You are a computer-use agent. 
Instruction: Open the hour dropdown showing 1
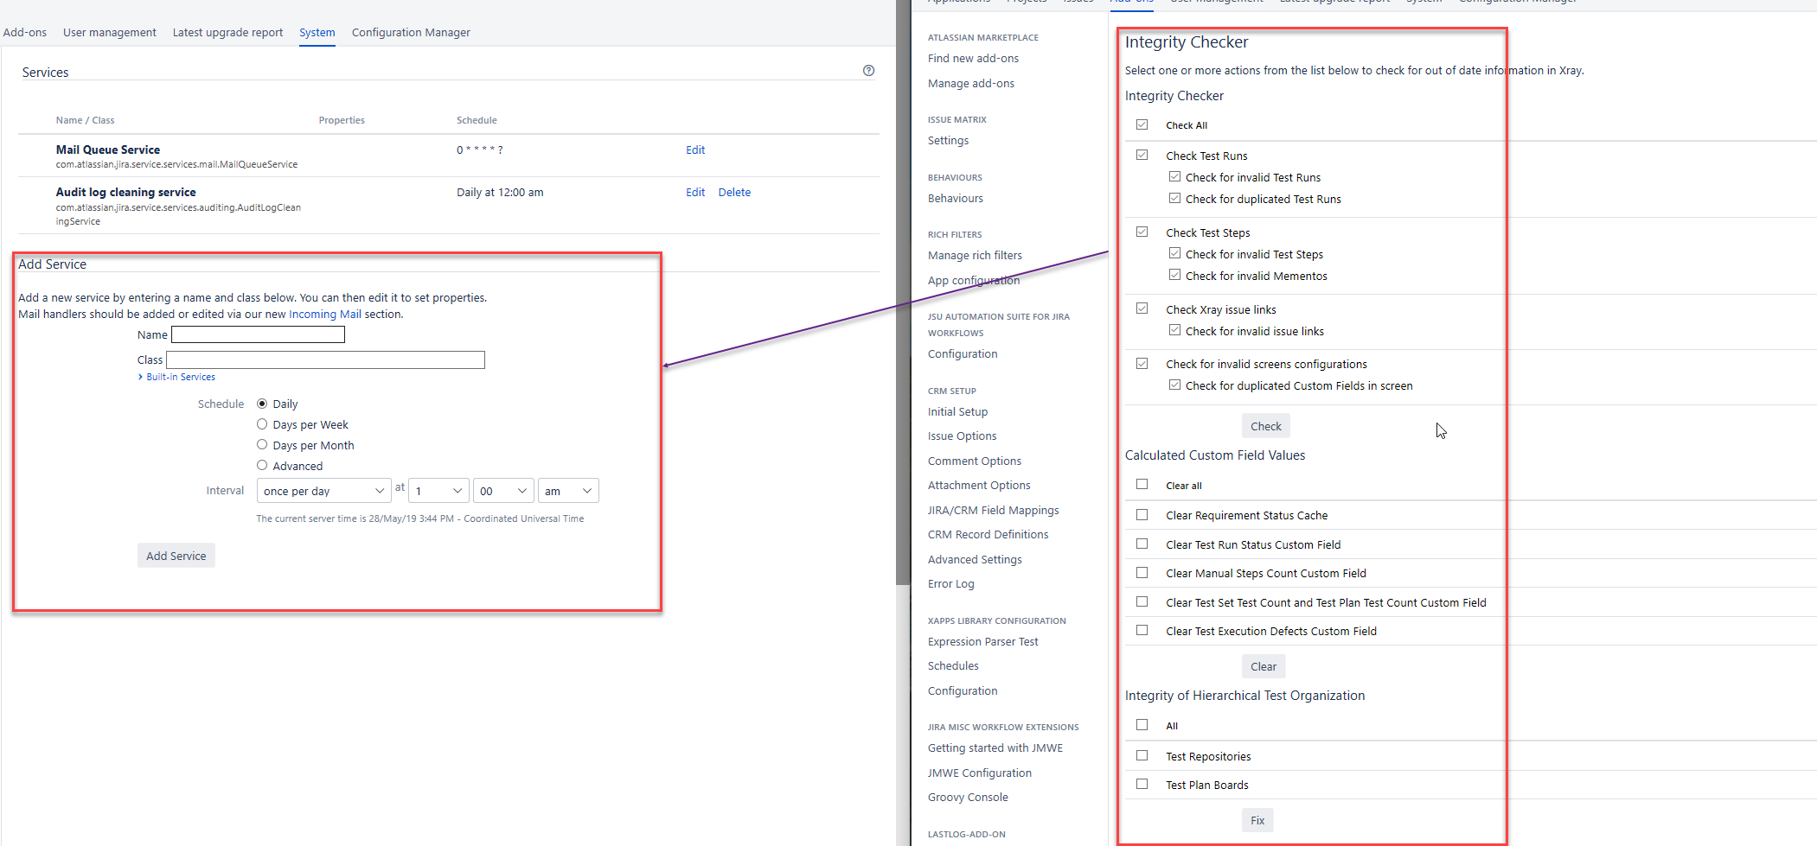tap(439, 491)
